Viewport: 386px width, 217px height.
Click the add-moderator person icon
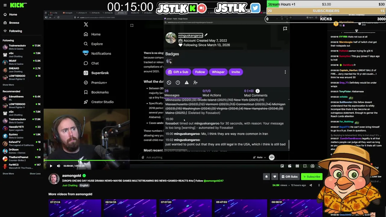tap(195, 83)
